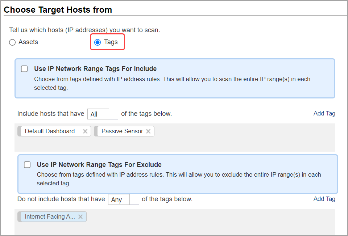Remove the "Internet Facing" exclusion tag

click(x=80, y=216)
